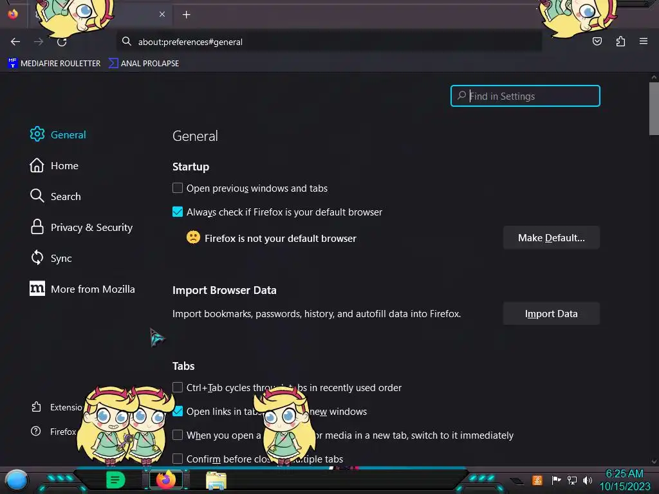659x494 pixels.
Task: Click the sad face default browser icon
Action: pos(193,237)
